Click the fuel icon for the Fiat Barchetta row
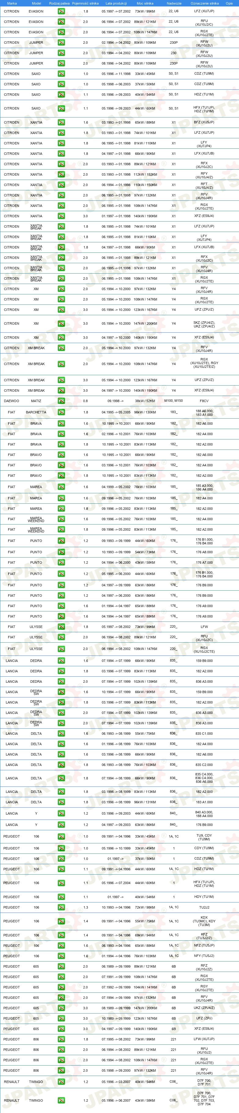The width and height of the screenshot is (239, 1113). coord(61,412)
